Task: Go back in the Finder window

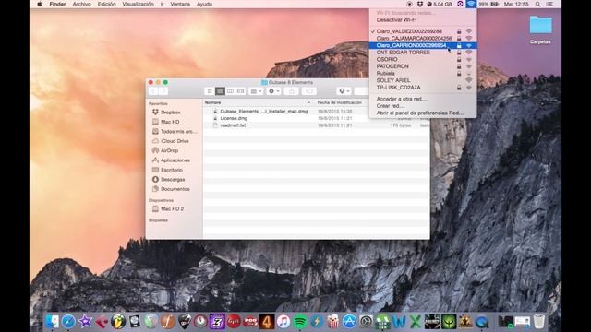Action: [153, 91]
